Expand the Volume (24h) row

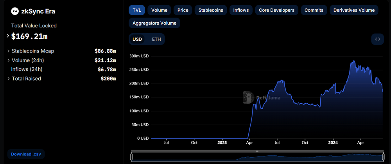click(x=9, y=60)
